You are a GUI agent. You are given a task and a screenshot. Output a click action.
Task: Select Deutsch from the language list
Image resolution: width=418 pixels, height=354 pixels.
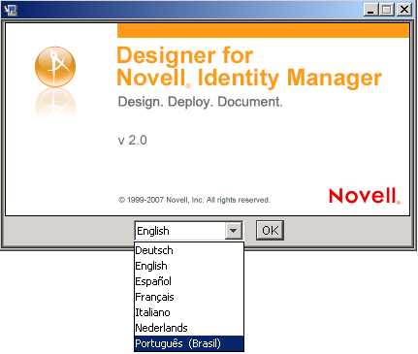click(x=189, y=250)
